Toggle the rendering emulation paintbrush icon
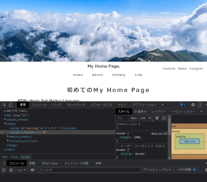This screenshot has height=182, width=207. [157, 118]
